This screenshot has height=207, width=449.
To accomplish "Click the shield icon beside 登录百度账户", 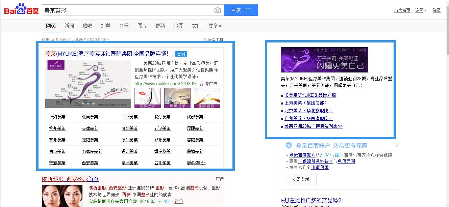I will tap(289, 145).
